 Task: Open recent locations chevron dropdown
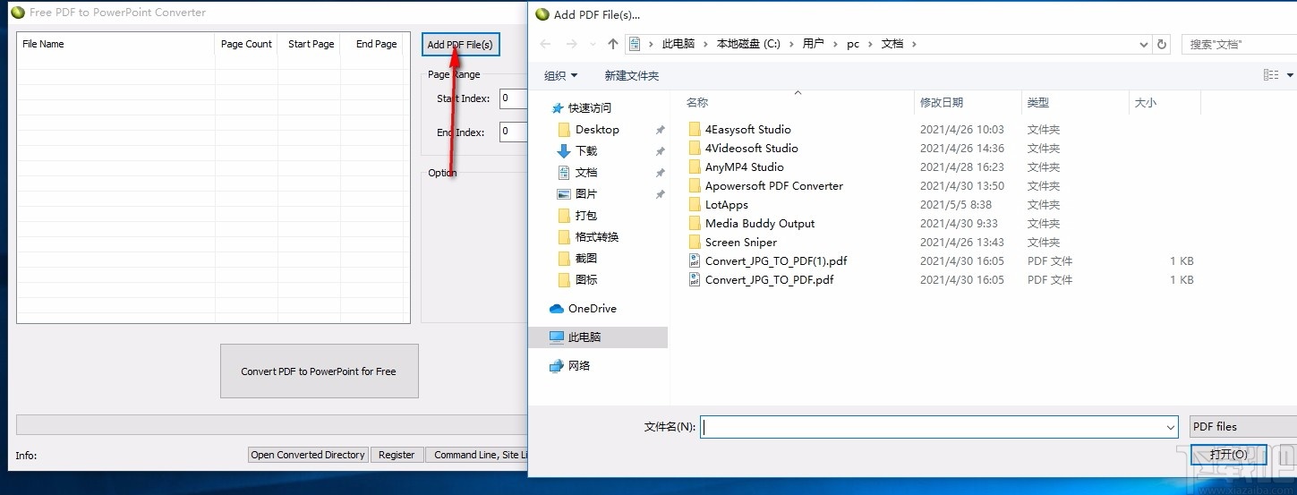click(x=593, y=44)
